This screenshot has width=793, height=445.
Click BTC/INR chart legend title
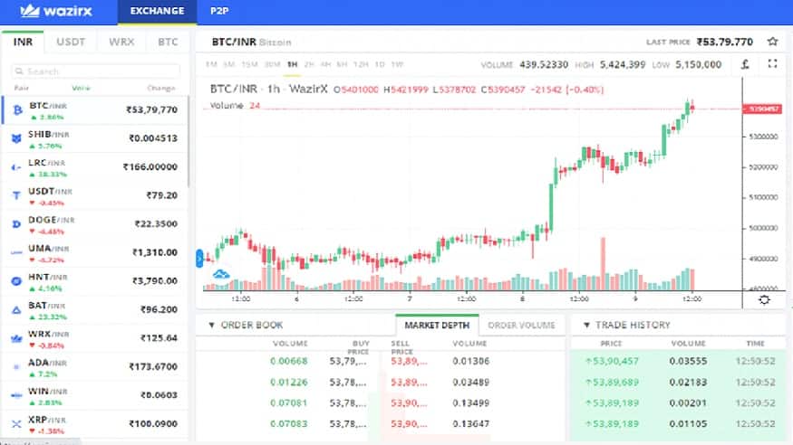(268, 90)
